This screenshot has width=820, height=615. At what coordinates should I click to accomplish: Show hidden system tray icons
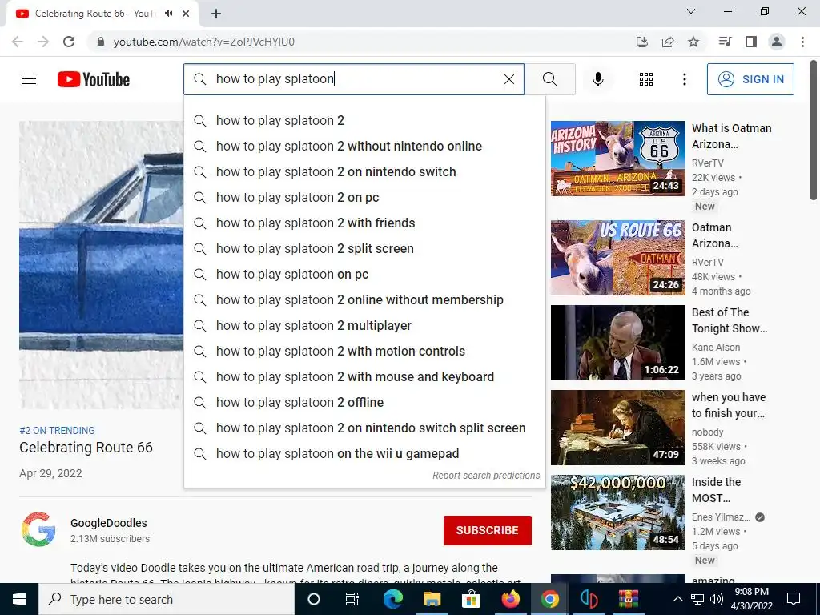(677, 599)
